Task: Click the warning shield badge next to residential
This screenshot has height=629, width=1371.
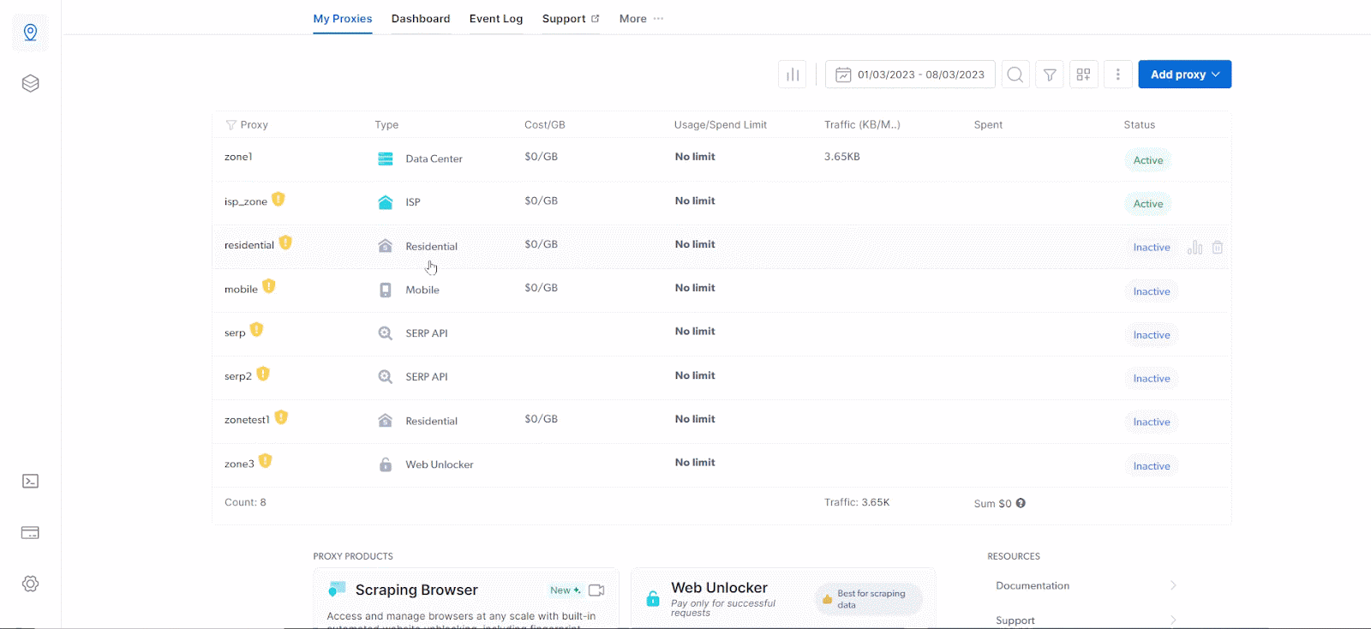Action: 285,243
